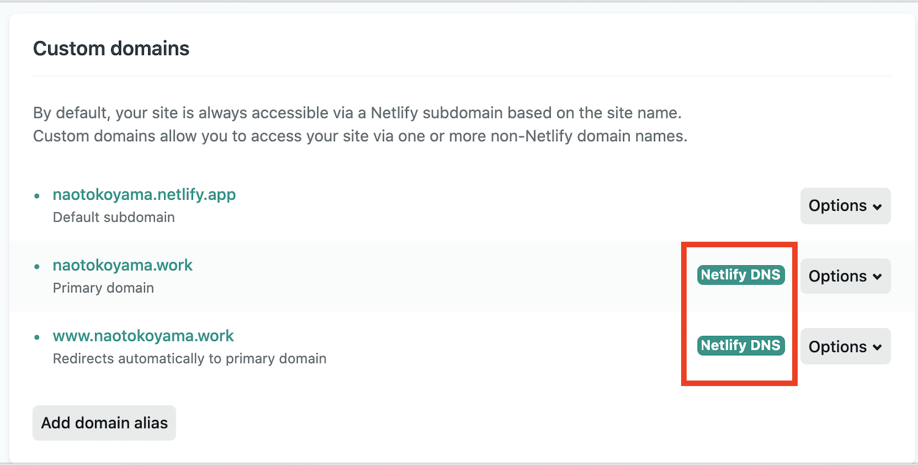Image resolution: width=918 pixels, height=465 pixels.
Task: Click the Netlify DNS badge beside www.naotokoyama.work
Action: [x=741, y=346]
